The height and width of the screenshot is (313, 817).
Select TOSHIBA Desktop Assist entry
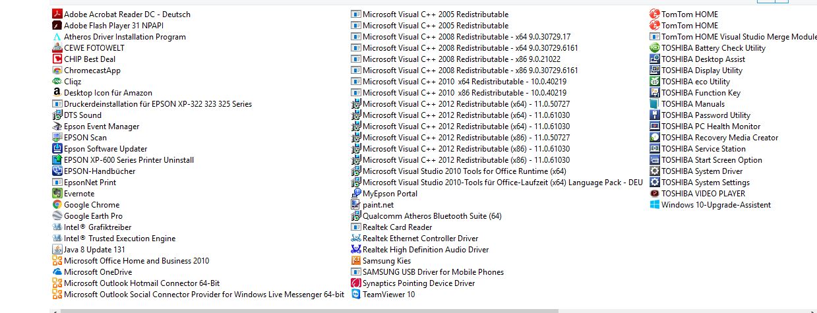(698, 59)
